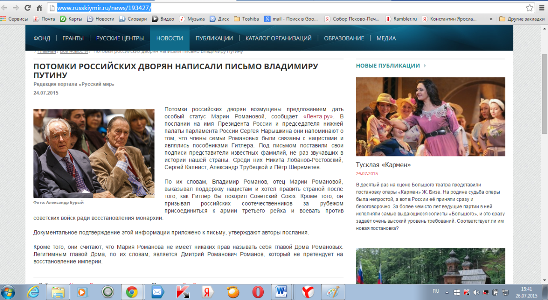Bookmark this page with the star icon

[x=530, y=8]
